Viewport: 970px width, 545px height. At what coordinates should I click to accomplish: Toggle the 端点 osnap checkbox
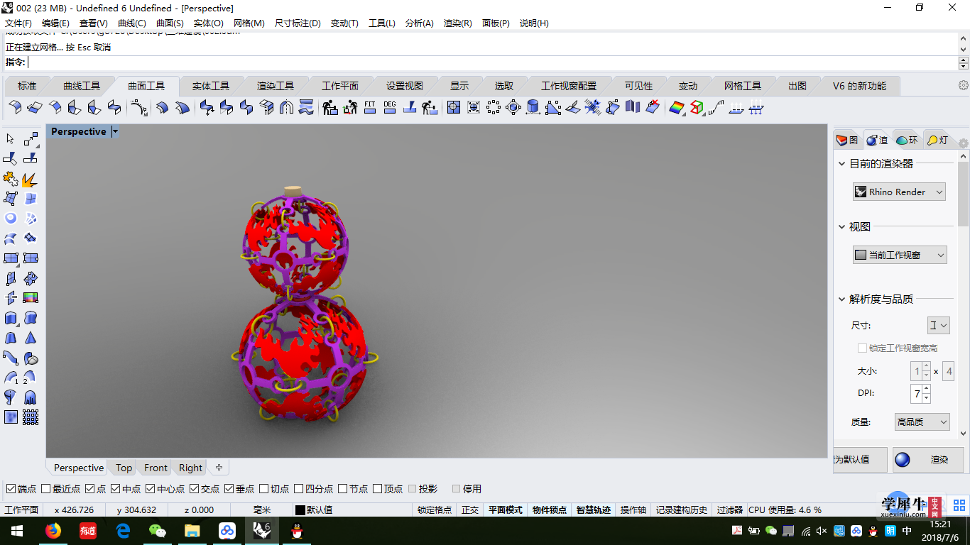11,489
